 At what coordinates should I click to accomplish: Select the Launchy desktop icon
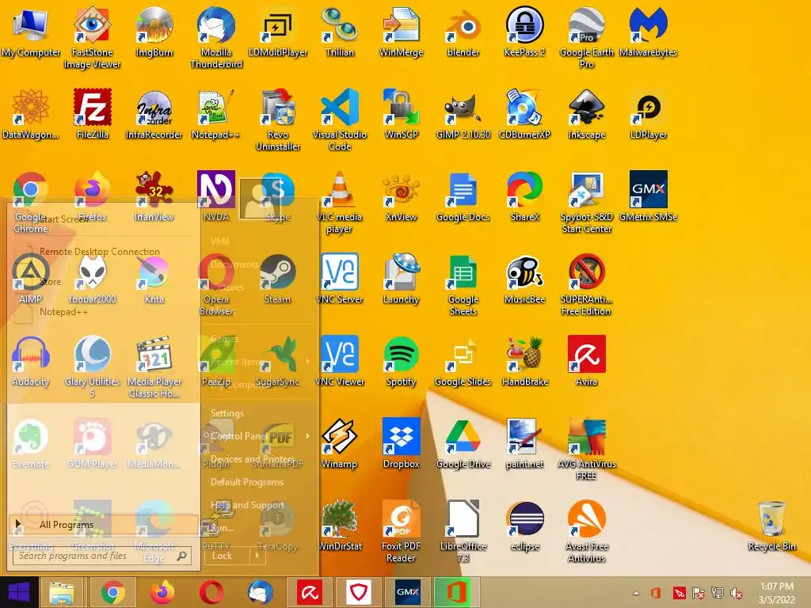click(x=401, y=279)
